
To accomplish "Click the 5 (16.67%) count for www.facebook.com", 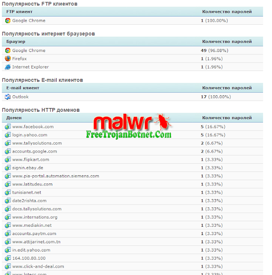I will [x=213, y=127].
